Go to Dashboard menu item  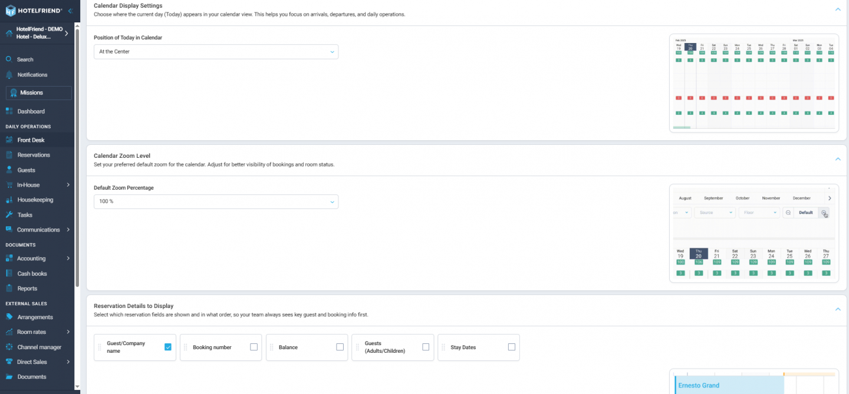click(x=31, y=111)
